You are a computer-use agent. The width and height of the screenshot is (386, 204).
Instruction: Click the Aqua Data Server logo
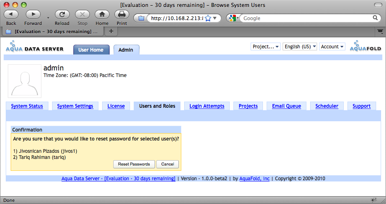34,46
